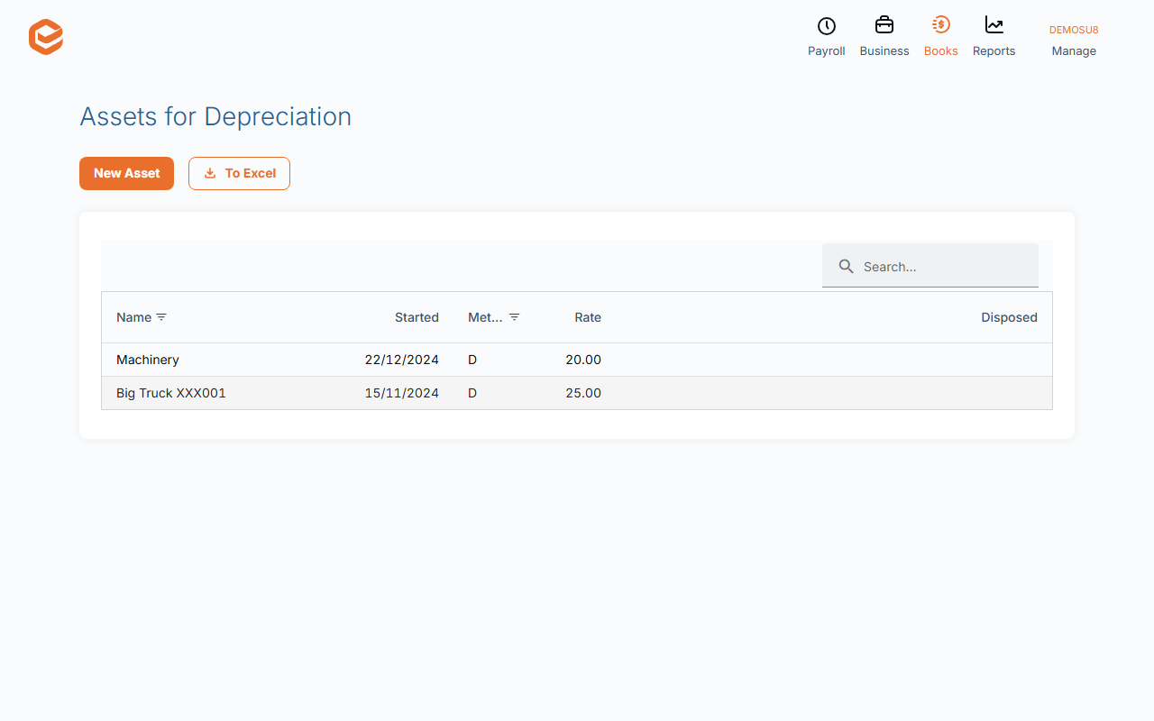Screen dimensions: 1154x721
Task: Export the list with To Excel
Action: [239, 173]
